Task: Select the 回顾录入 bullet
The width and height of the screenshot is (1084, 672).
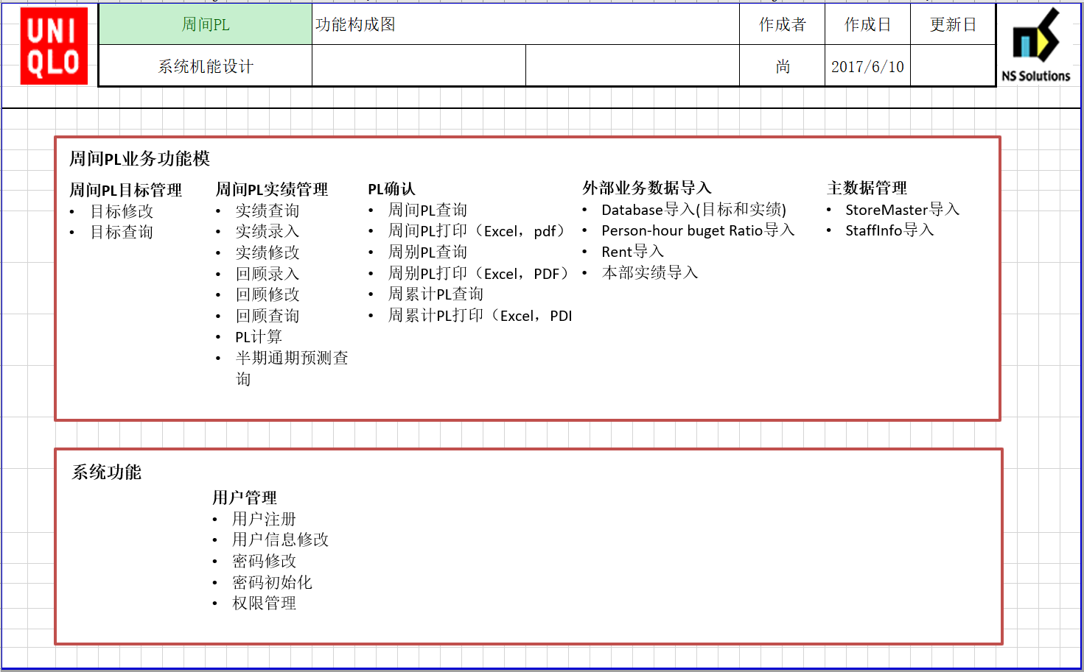Action: pos(267,274)
